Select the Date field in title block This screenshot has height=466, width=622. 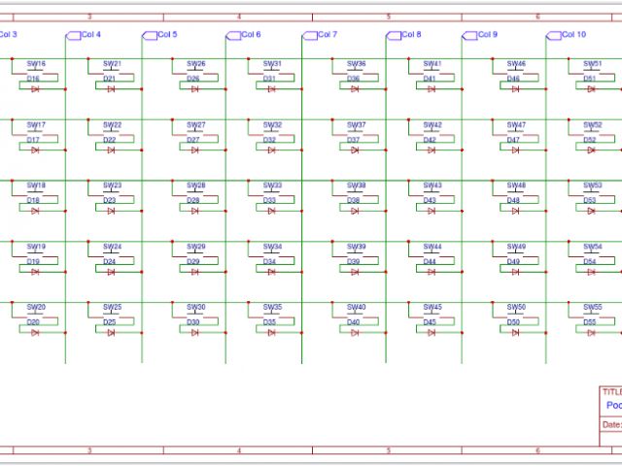pos(611,424)
